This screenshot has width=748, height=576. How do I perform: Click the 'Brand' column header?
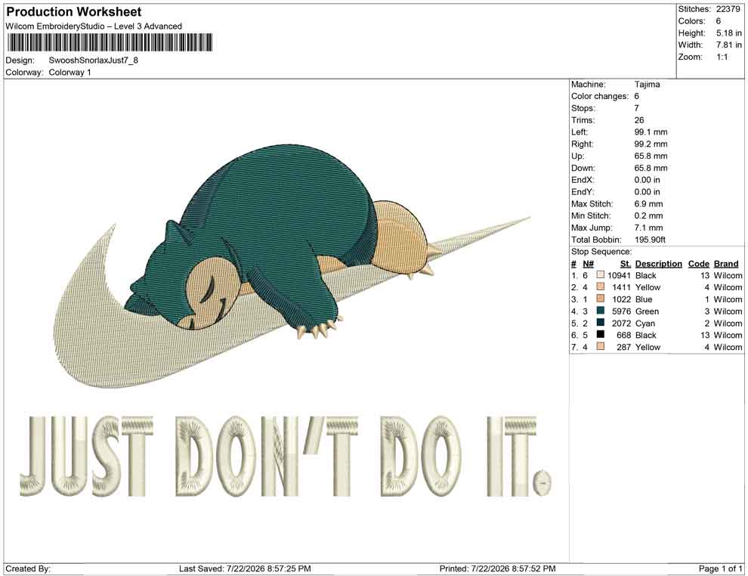726,263
